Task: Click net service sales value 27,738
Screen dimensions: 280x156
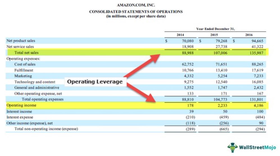Action: click(x=222, y=47)
